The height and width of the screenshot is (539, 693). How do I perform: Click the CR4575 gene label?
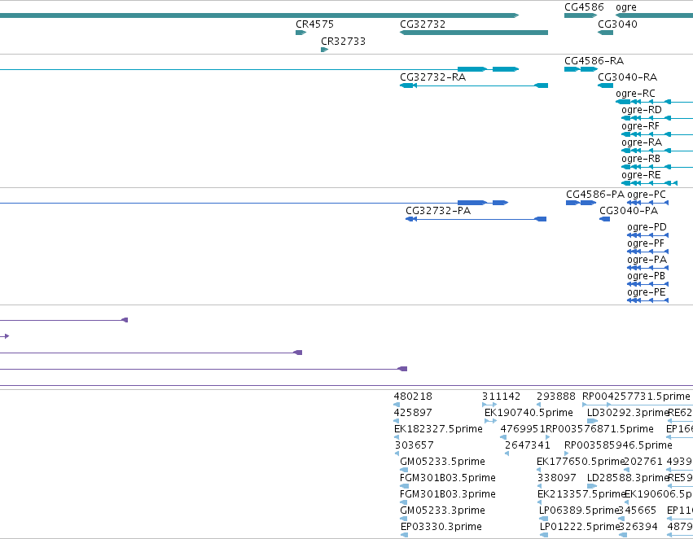314,24
